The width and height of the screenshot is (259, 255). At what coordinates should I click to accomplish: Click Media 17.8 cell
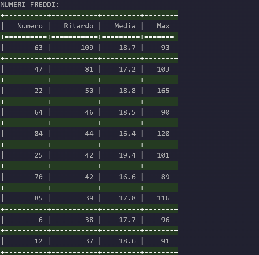pos(127,198)
